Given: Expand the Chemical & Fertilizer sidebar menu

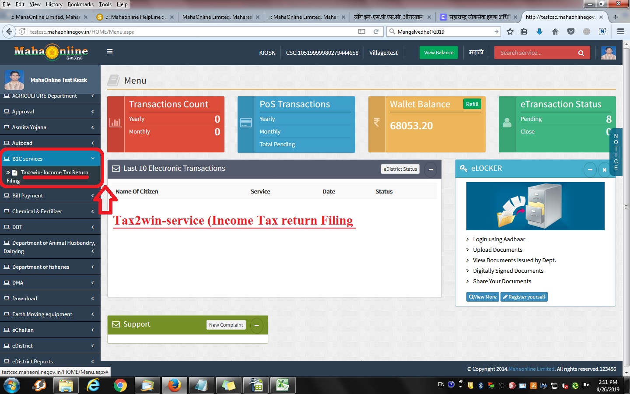Looking at the screenshot, I should [50, 211].
